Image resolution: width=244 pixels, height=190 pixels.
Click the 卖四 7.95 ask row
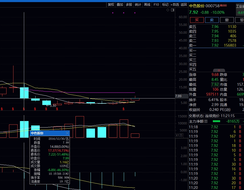point(216,31)
